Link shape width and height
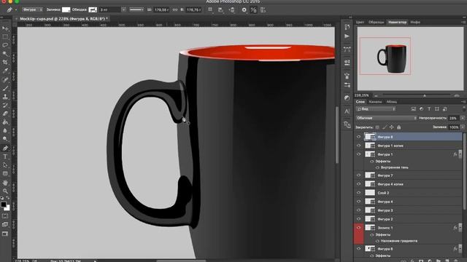 [x=175, y=9]
